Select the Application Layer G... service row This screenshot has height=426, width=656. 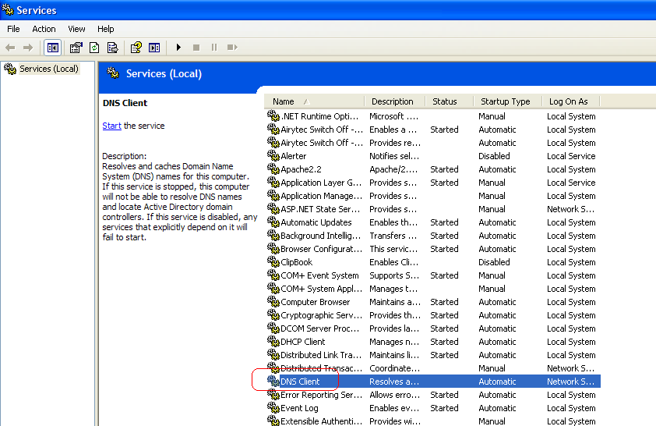(x=433, y=183)
